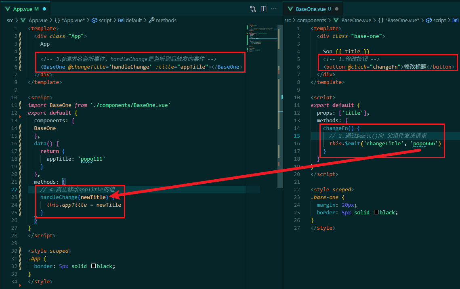Screen dimensions: 460x289
Task: Open script breadcrumb in BaseOne.vue pane
Action: coord(436,20)
